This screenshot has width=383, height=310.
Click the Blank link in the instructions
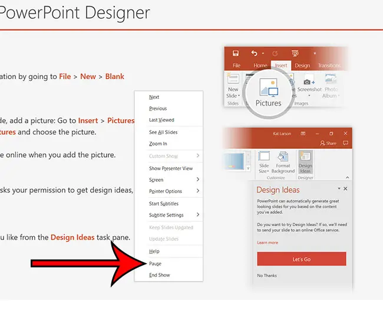pyautogui.click(x=114, y=76)
